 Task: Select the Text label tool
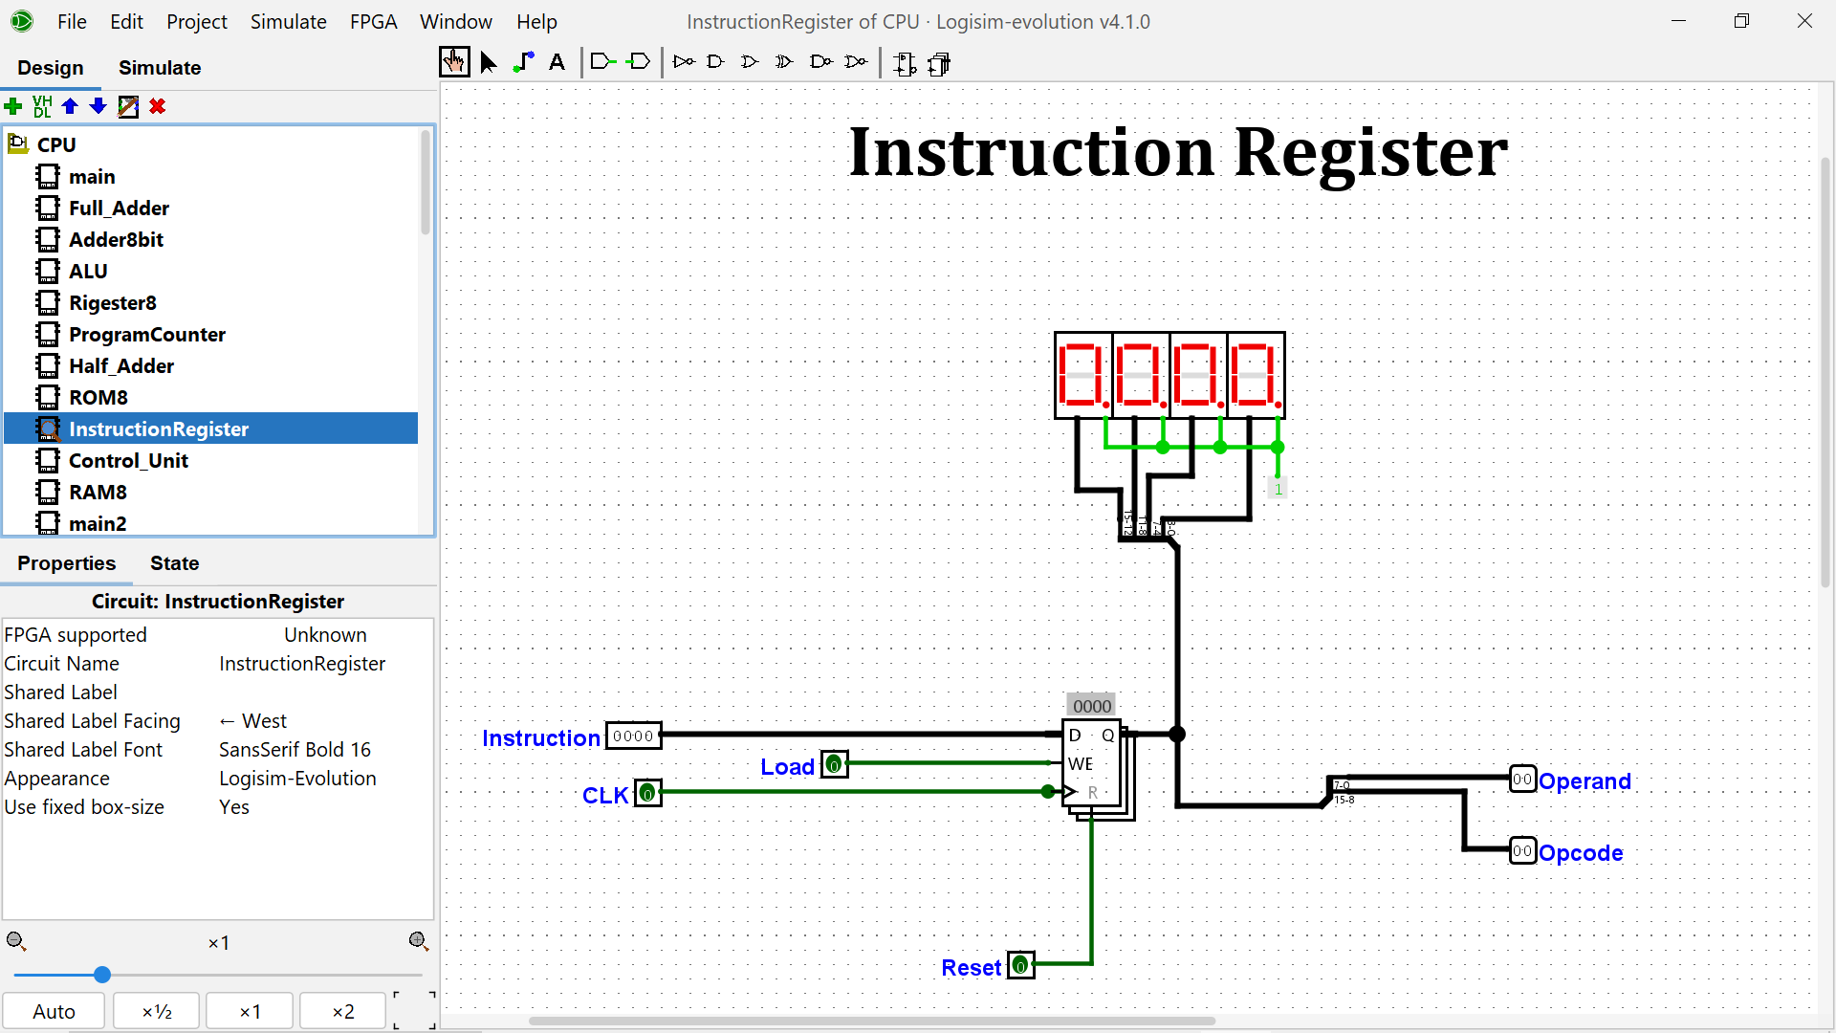point(557,63)
